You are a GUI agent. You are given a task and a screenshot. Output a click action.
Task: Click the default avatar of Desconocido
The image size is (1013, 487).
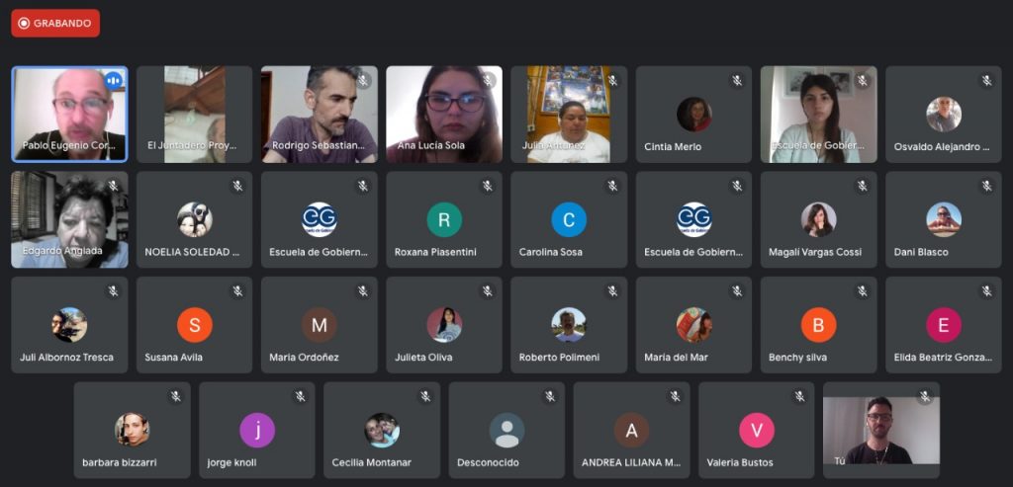pyautogui.click(x=506, y=430)
